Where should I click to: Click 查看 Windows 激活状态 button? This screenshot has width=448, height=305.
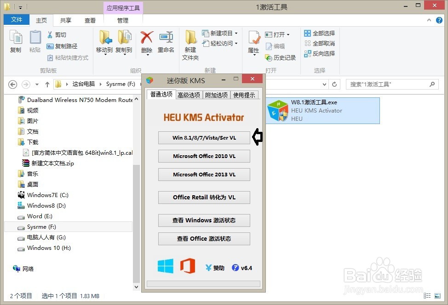click(x=204, y=220)
